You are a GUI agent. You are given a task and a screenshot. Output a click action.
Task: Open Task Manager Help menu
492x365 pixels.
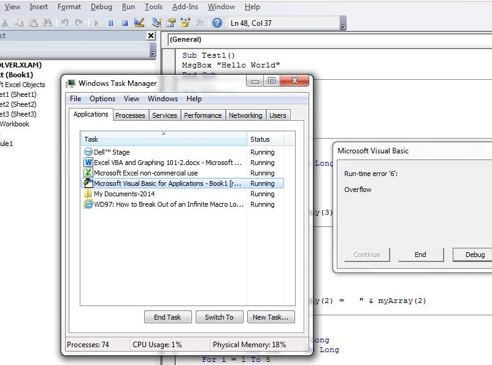(x=194, y=99)
